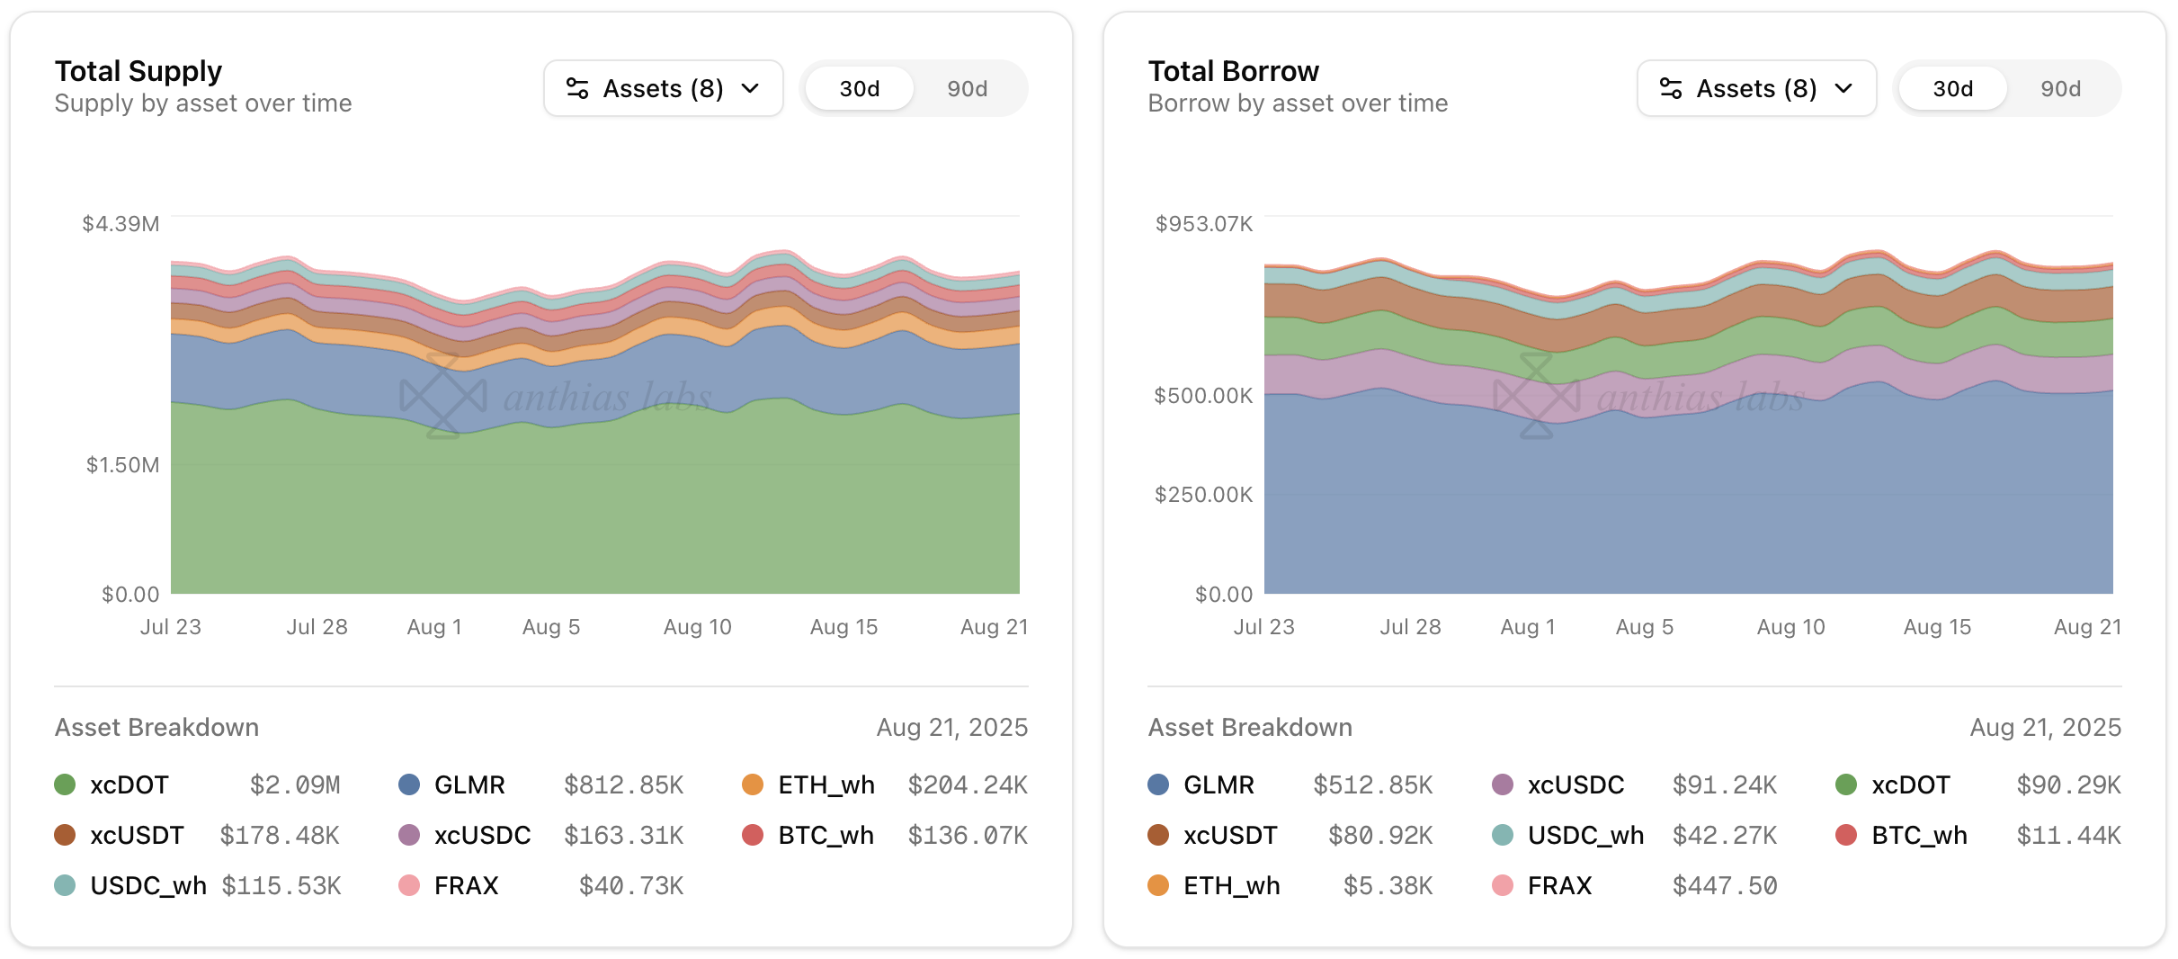Click the USDC_wh legend label in Supply breakdown
This screenshot has width=2178, height=959.
[x=148, y=885]
